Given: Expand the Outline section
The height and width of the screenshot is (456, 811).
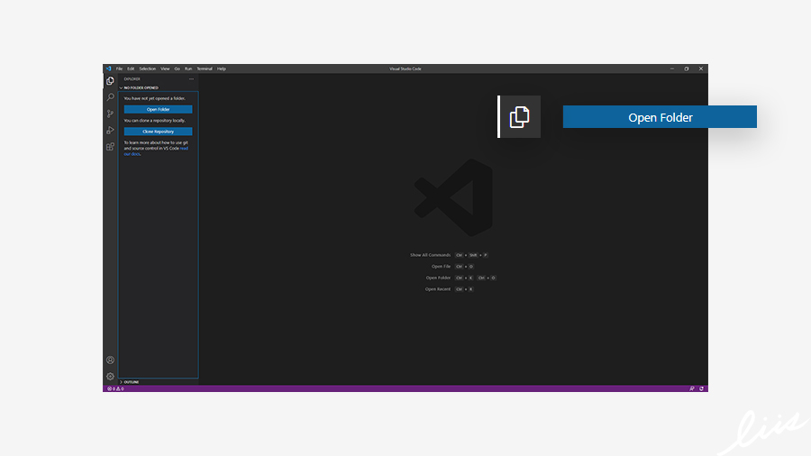Looking at the screenshot, I should 129,382.
